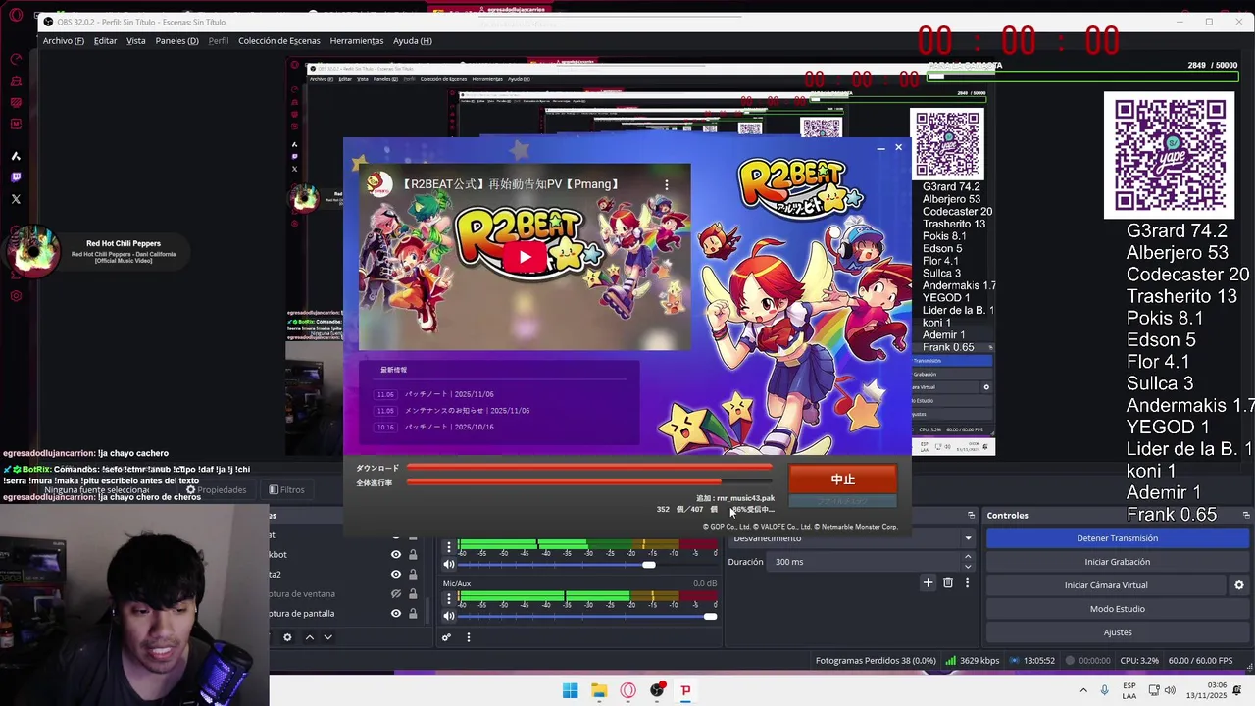Viewport: 1255px width, 706px height.
Task: Click Iniciar Cámara Virtual button
Action: 1106,585
